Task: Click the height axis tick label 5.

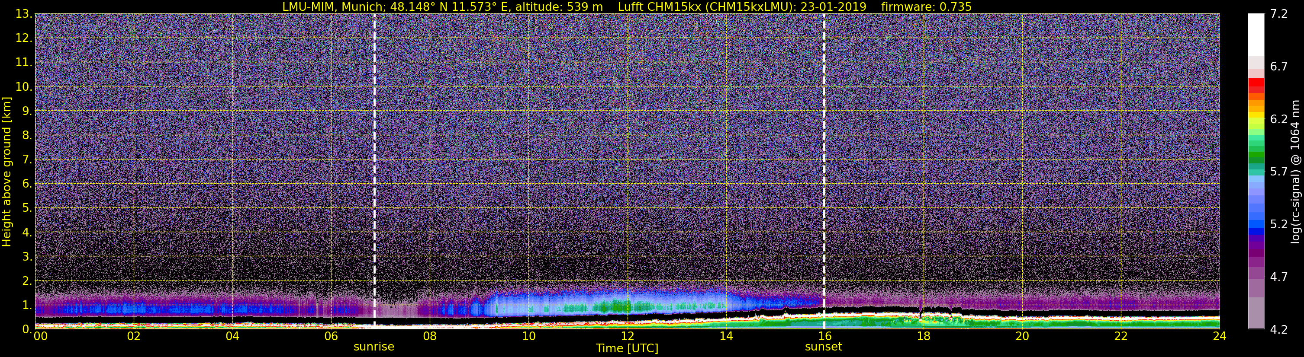Action: click(26, 208)
